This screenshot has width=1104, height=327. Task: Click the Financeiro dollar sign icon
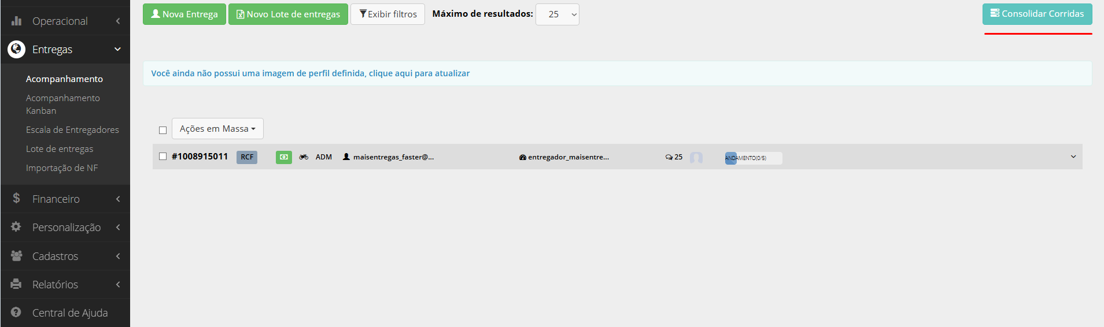pyautogui.click(x=16, y=198)
